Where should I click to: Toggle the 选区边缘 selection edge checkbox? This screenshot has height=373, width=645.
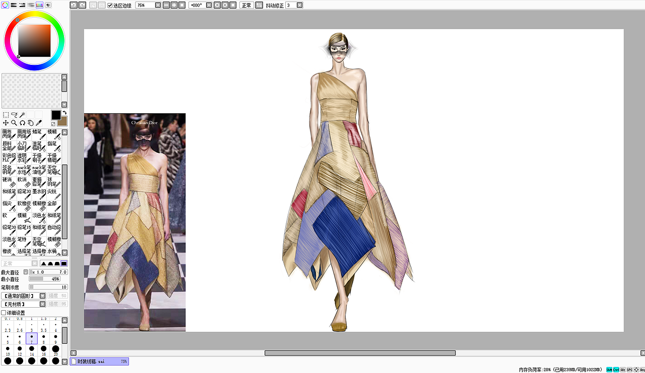(110, 6)
